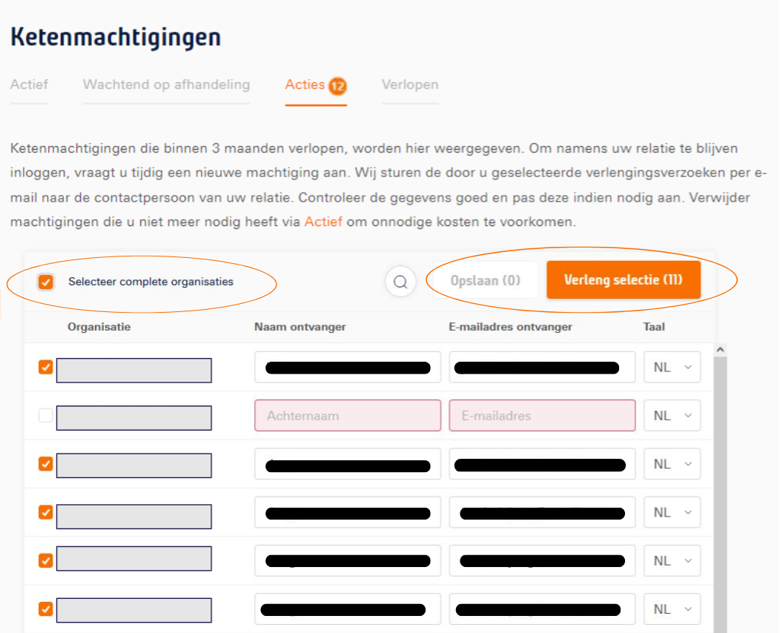The image size is (780, 633).
Task: Open the third row NL language dropdown
Action: click(x=672, y=464)
